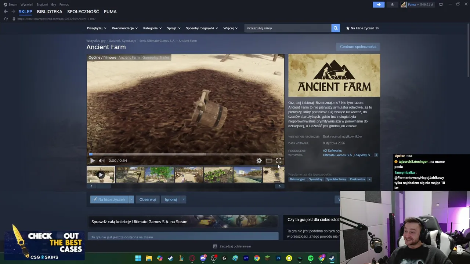Open A2 Softworks developer link
The width and height of the screenshot is (470, 264).
point(332,151)
